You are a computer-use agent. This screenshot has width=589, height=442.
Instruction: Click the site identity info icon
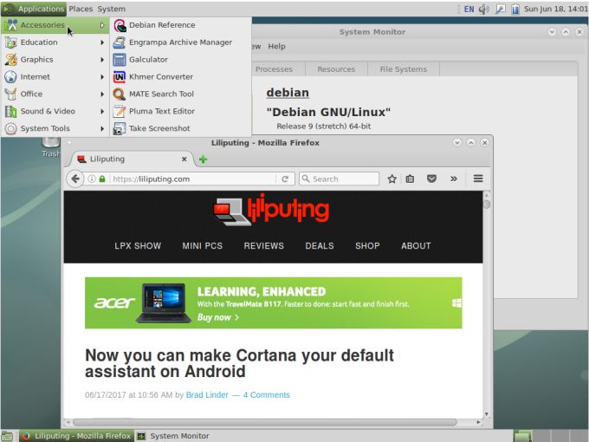pos(92,179)
